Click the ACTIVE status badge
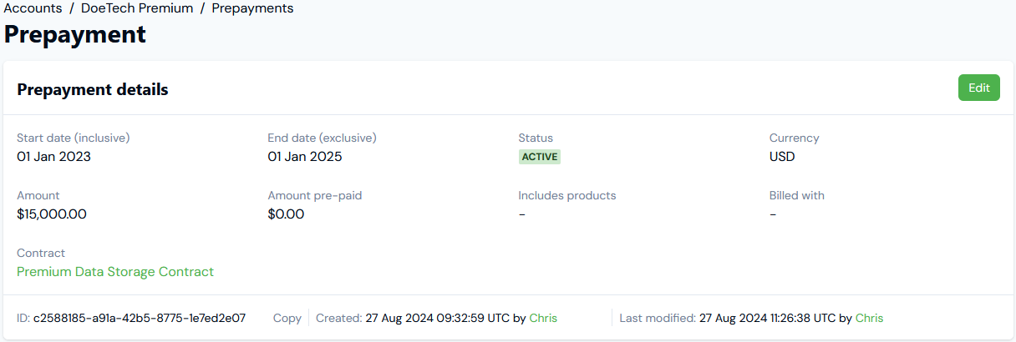Viewport: 1016px width, 342px height. point(540,157)
